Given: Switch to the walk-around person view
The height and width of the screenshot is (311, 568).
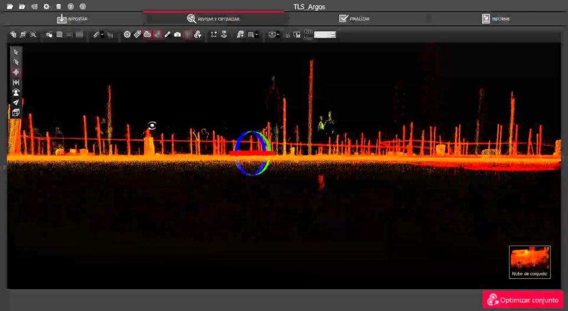Looking at the screenshot, I should [x=16, y=93].
